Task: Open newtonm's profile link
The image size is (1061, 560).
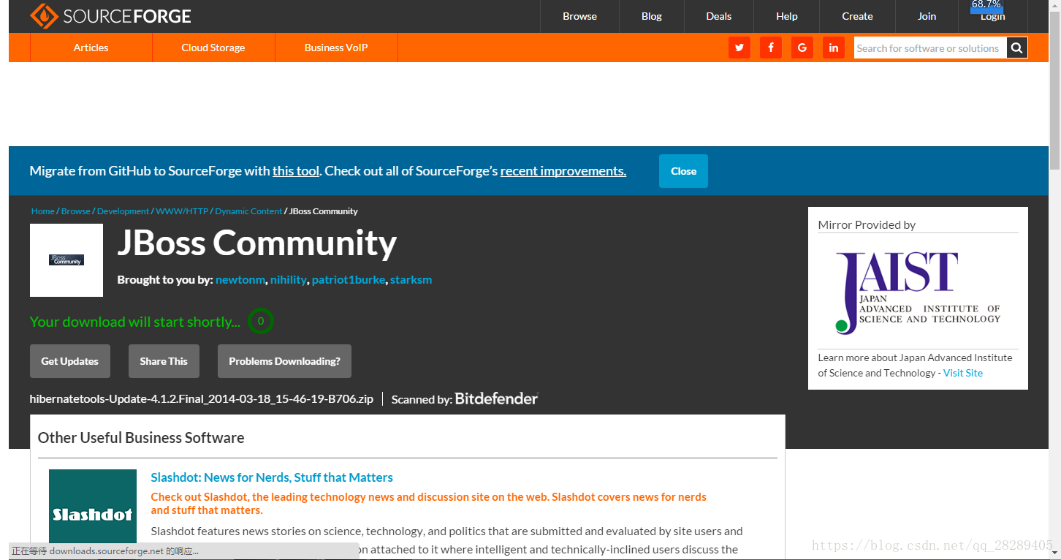Action: (x=240, y=280)
